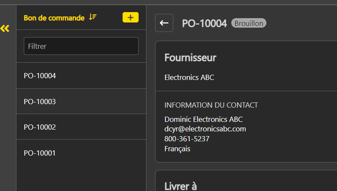Toggle sort order icon beside Bon de commande
The image size is (337, 191).
tap(93, 17)
